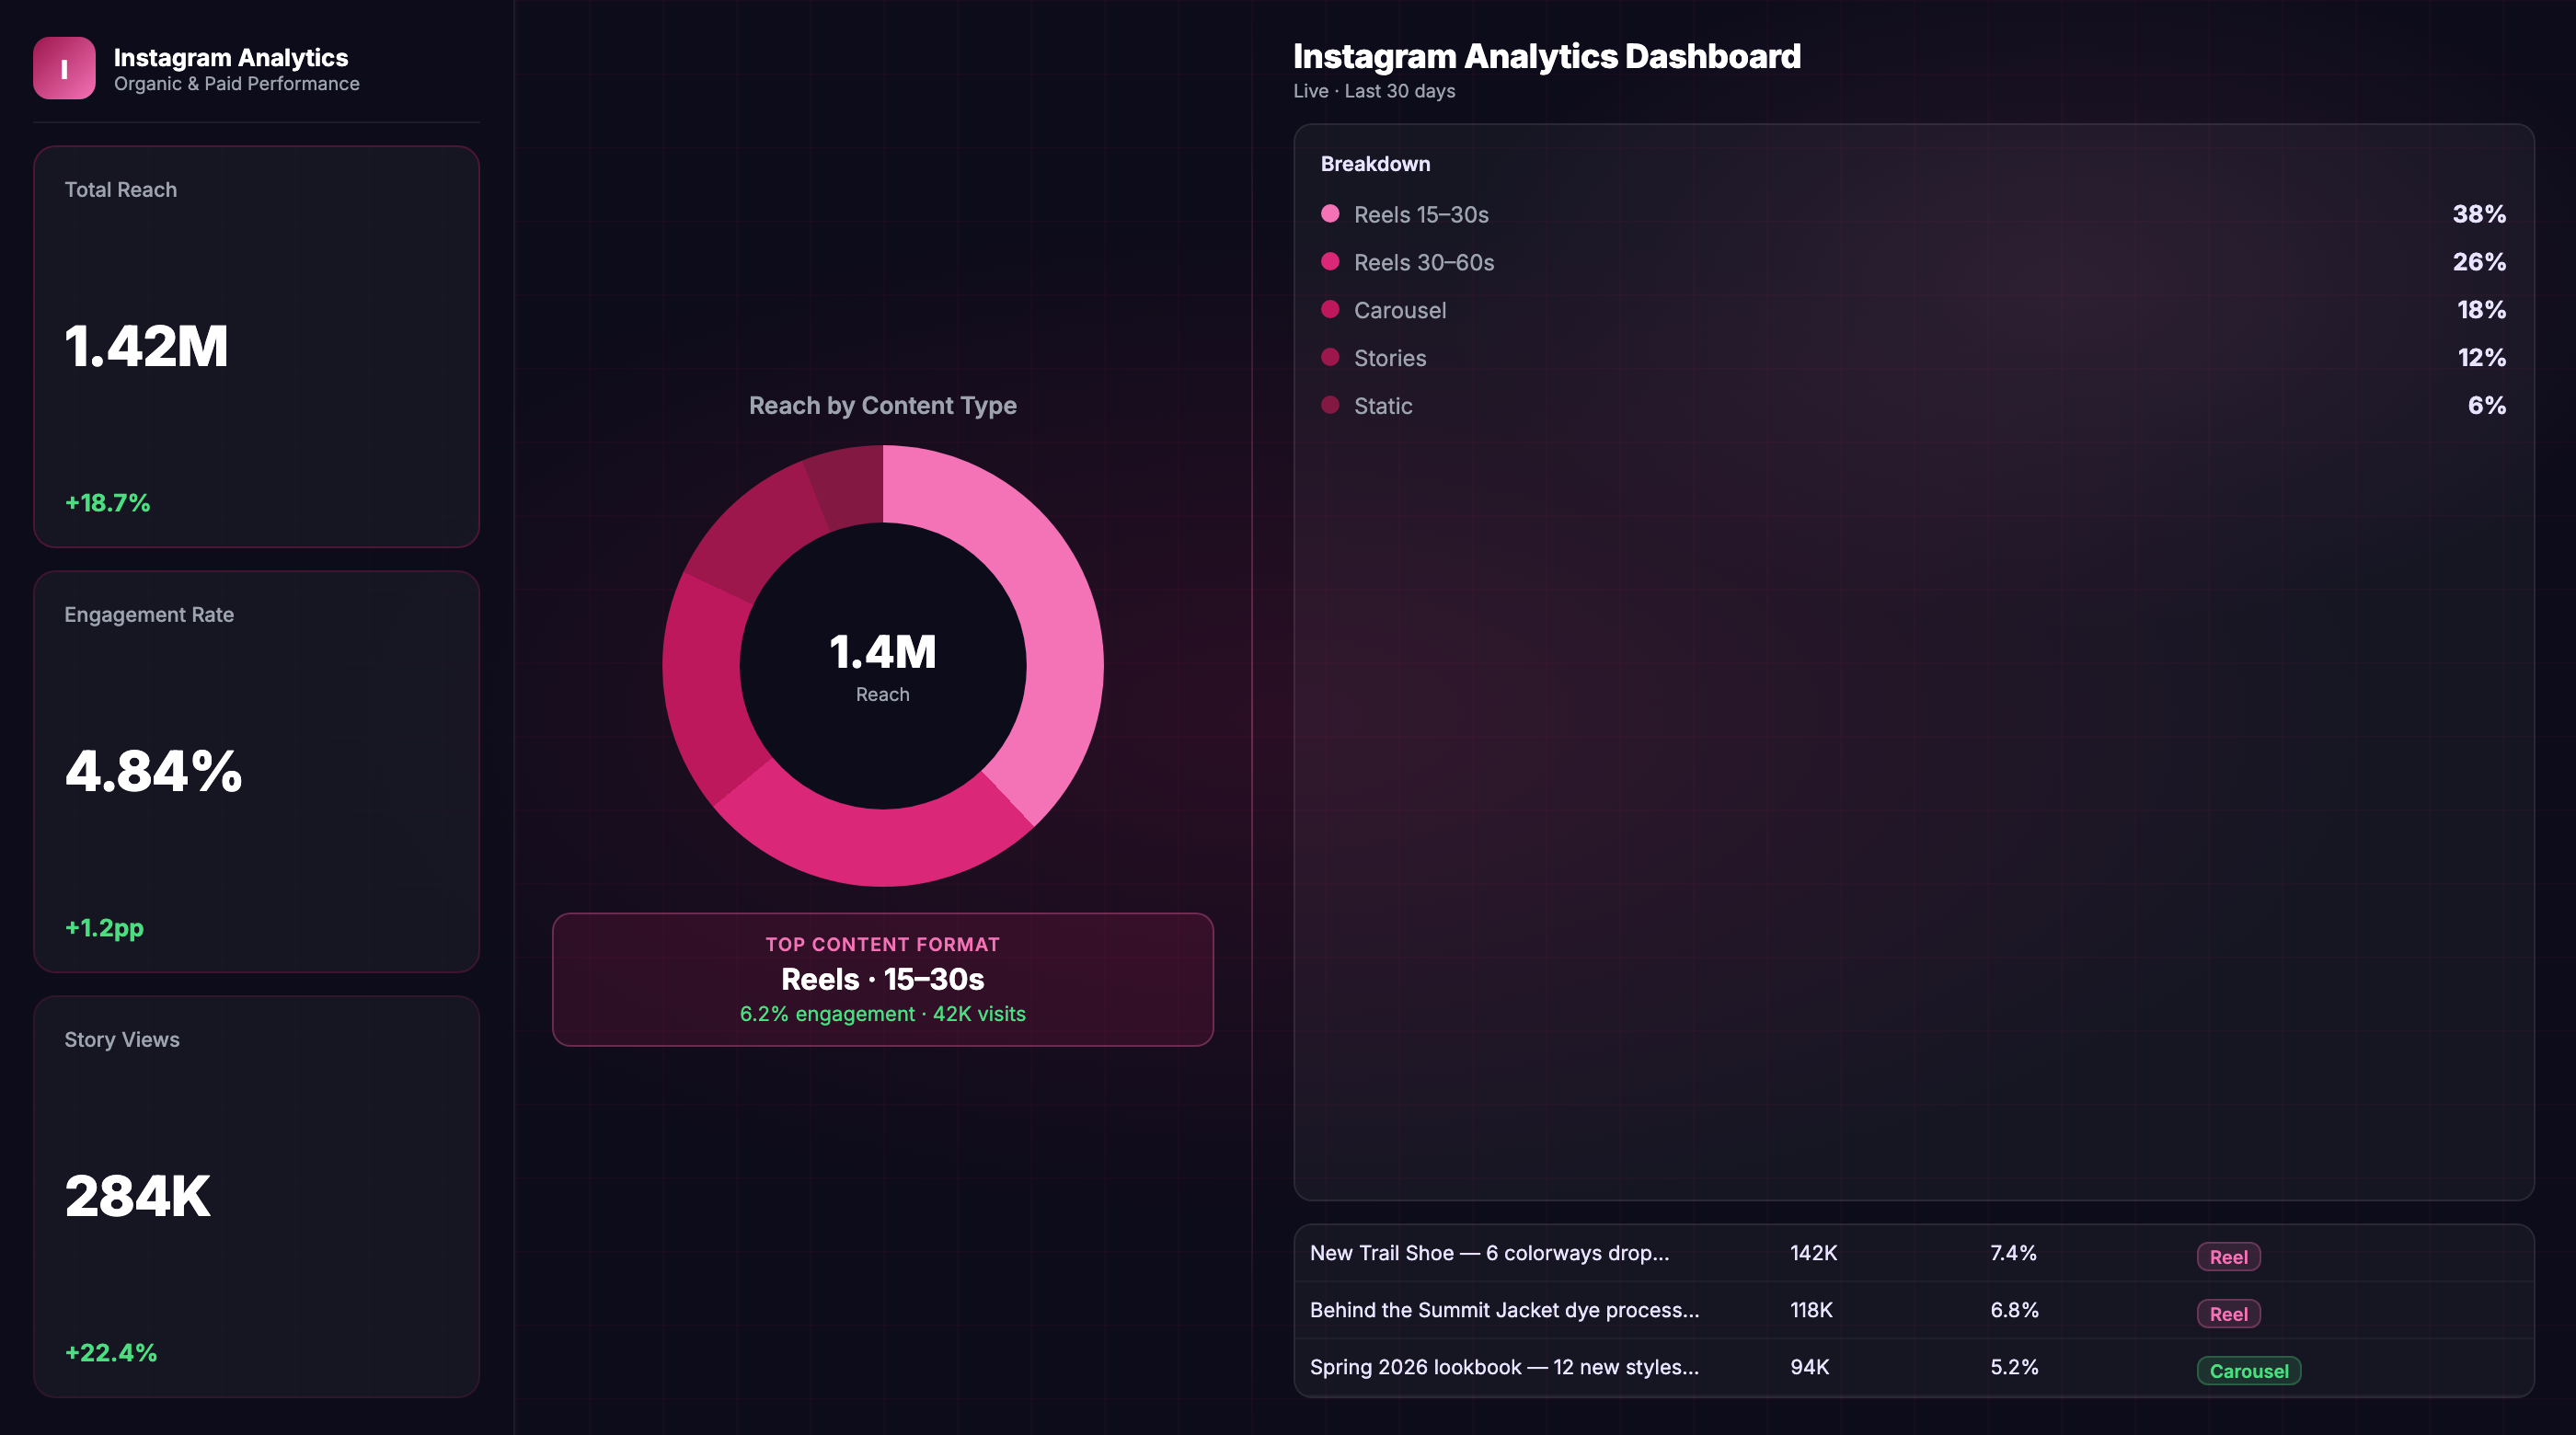Click the Carousel legend dot
Screen dimensions: 2576x1435
(x=1330, y=310)
